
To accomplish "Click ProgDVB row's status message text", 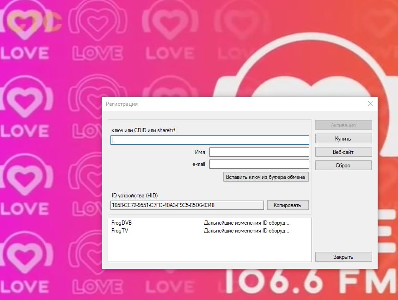I will coord(246,223).
